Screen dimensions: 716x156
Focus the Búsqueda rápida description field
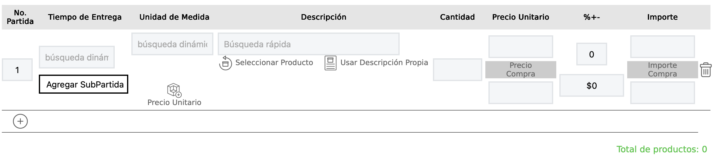[x=308, y=44]
